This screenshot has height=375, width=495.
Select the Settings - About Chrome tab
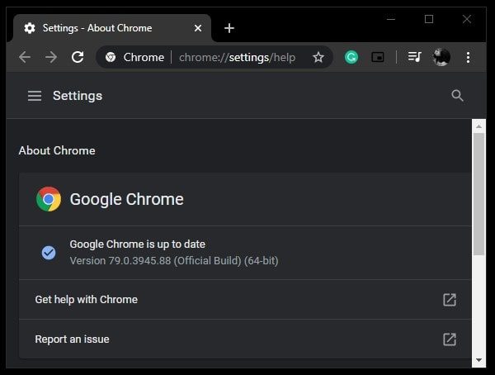(97, 28)
